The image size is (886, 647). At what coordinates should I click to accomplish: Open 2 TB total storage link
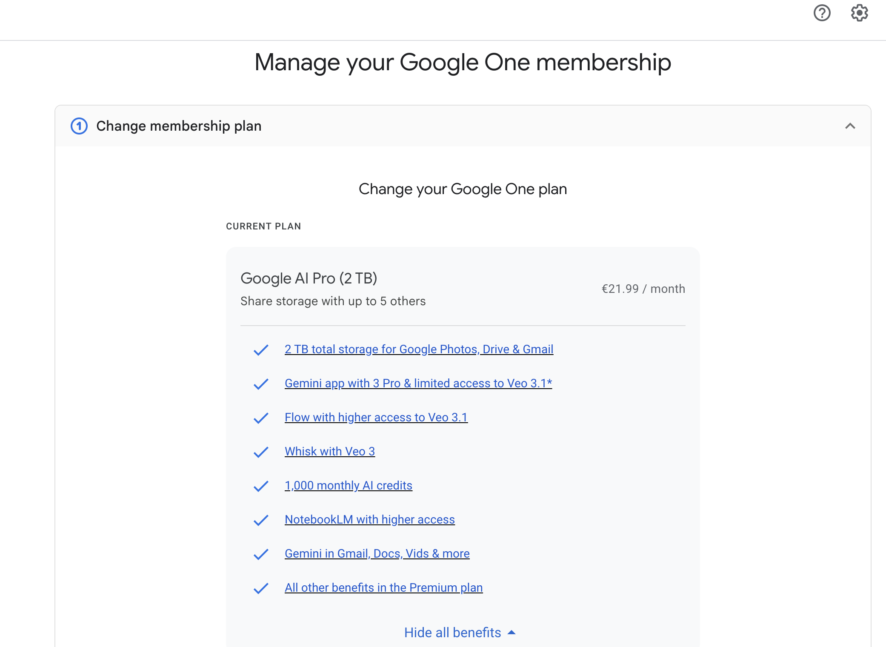(419, 349)
